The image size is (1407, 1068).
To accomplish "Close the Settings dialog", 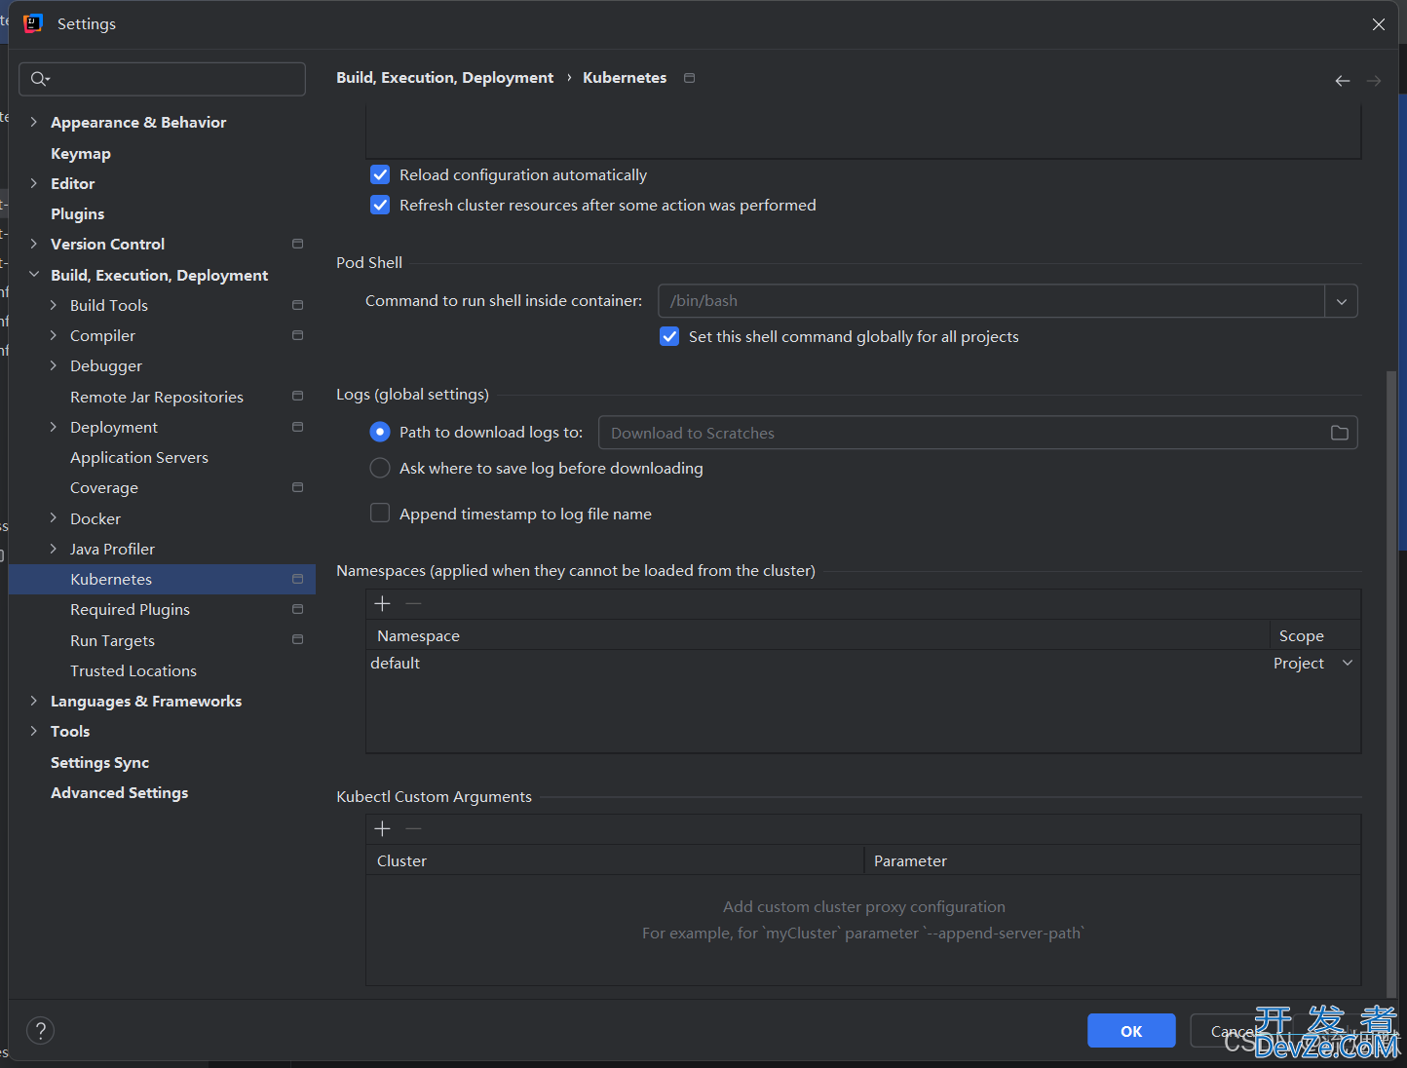I will [1379, 24].
